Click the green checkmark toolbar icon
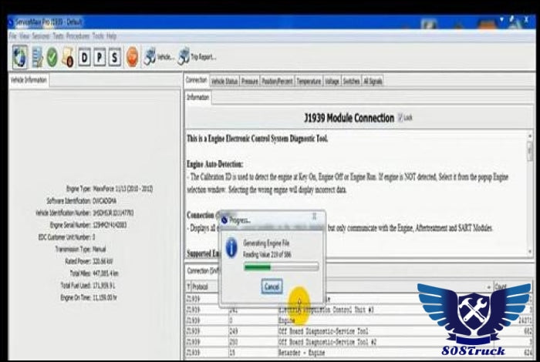Viewport: 540px width, 362px height. [x=52, y=56]
